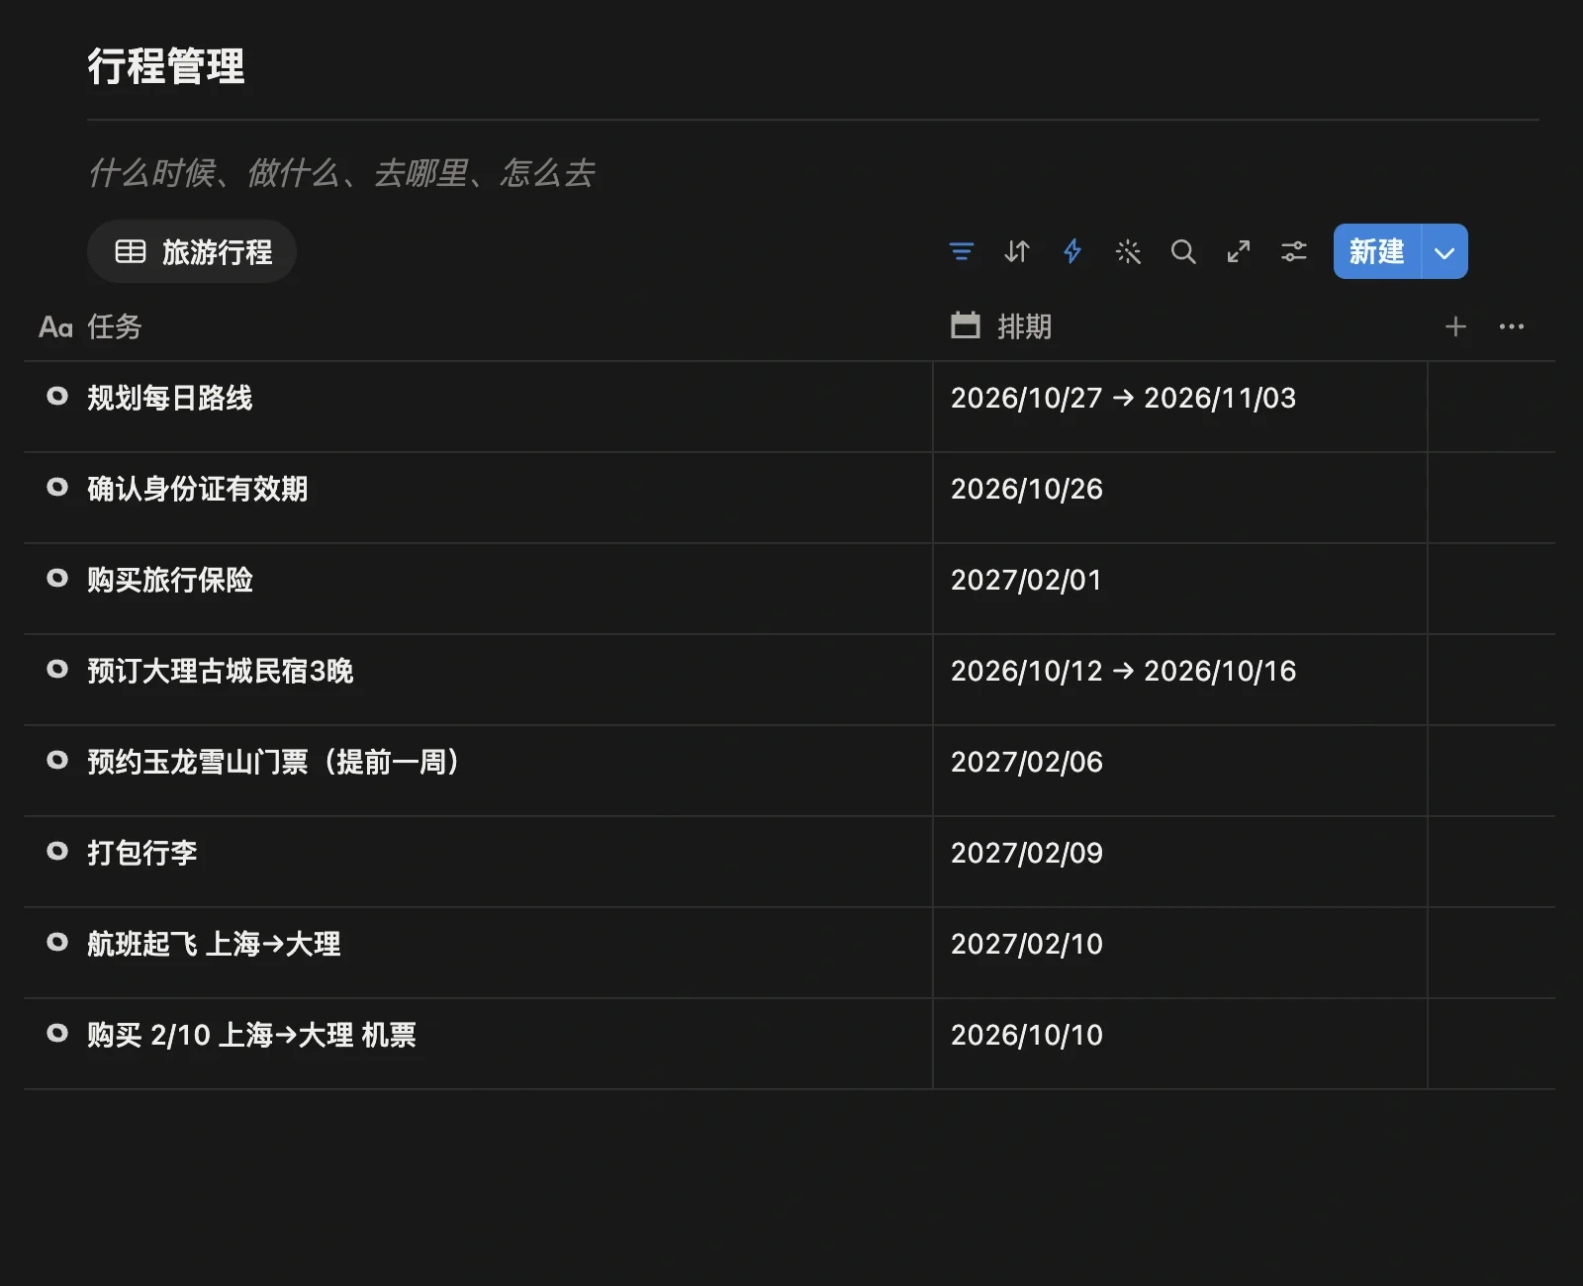The image size is (1583, 1286).
Task: Open view settings sliders icon
Action: click(1294, 251)
